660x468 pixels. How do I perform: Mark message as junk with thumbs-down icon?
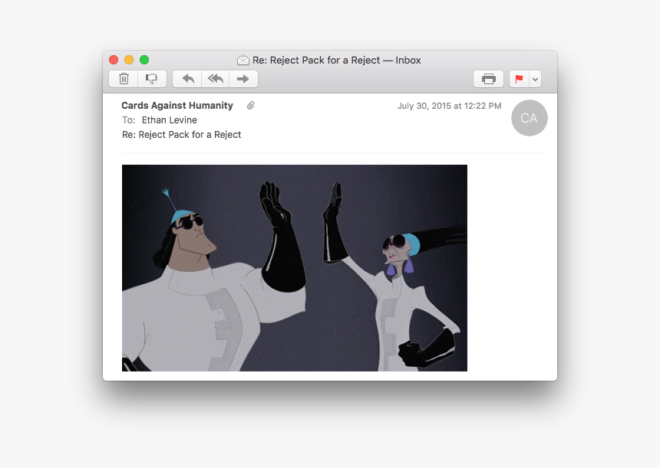click(152, 79)
